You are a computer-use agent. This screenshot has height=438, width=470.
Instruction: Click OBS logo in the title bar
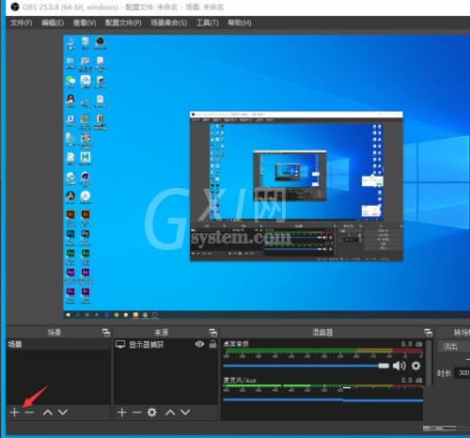pyautogui.click(x=15, y=7)
